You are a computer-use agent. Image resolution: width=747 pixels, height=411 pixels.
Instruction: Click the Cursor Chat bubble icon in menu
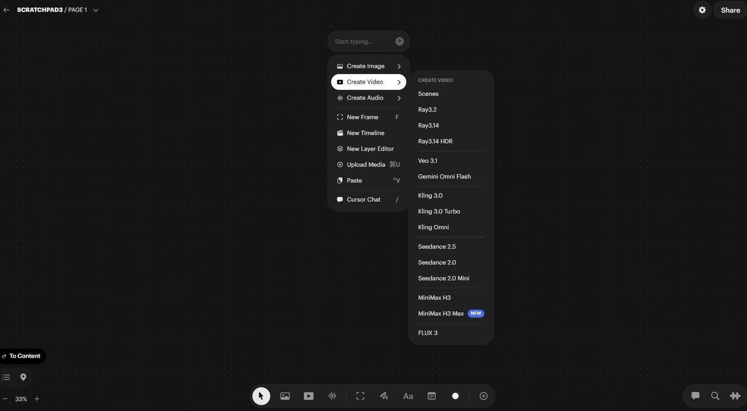coord(340,200)
